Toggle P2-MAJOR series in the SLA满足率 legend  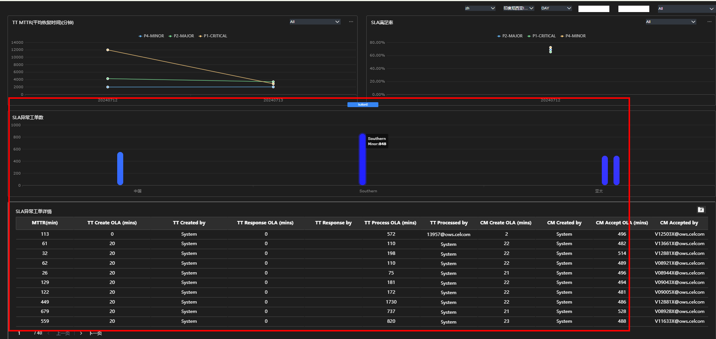(510, 36)
